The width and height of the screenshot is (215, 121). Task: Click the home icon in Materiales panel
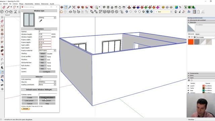(195, 37)
